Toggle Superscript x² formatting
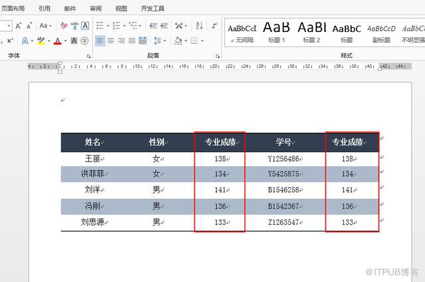The width and height of the screenshot is (425, 282). pos(10,41)
